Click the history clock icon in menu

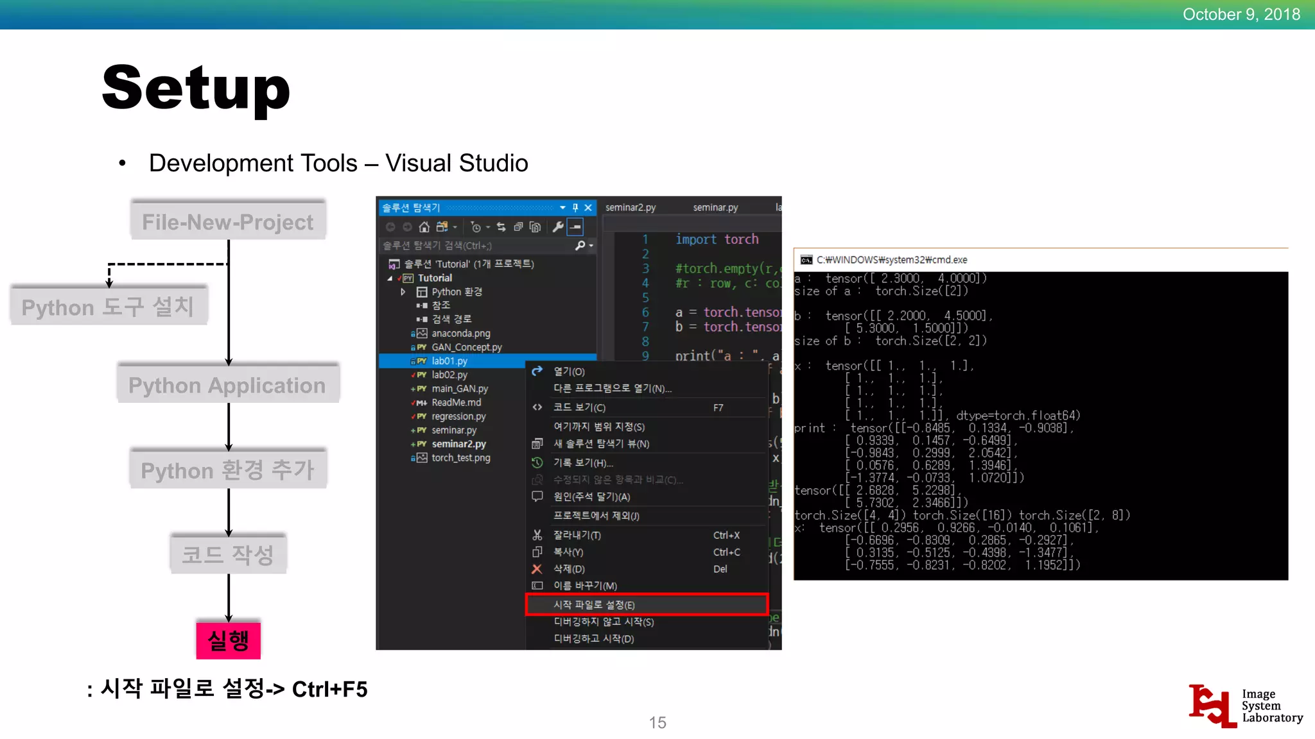pyautogui.click(x=537, y=463)
